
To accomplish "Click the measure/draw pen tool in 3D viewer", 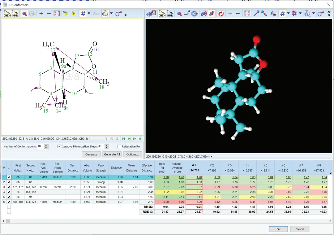I will 187,14.
